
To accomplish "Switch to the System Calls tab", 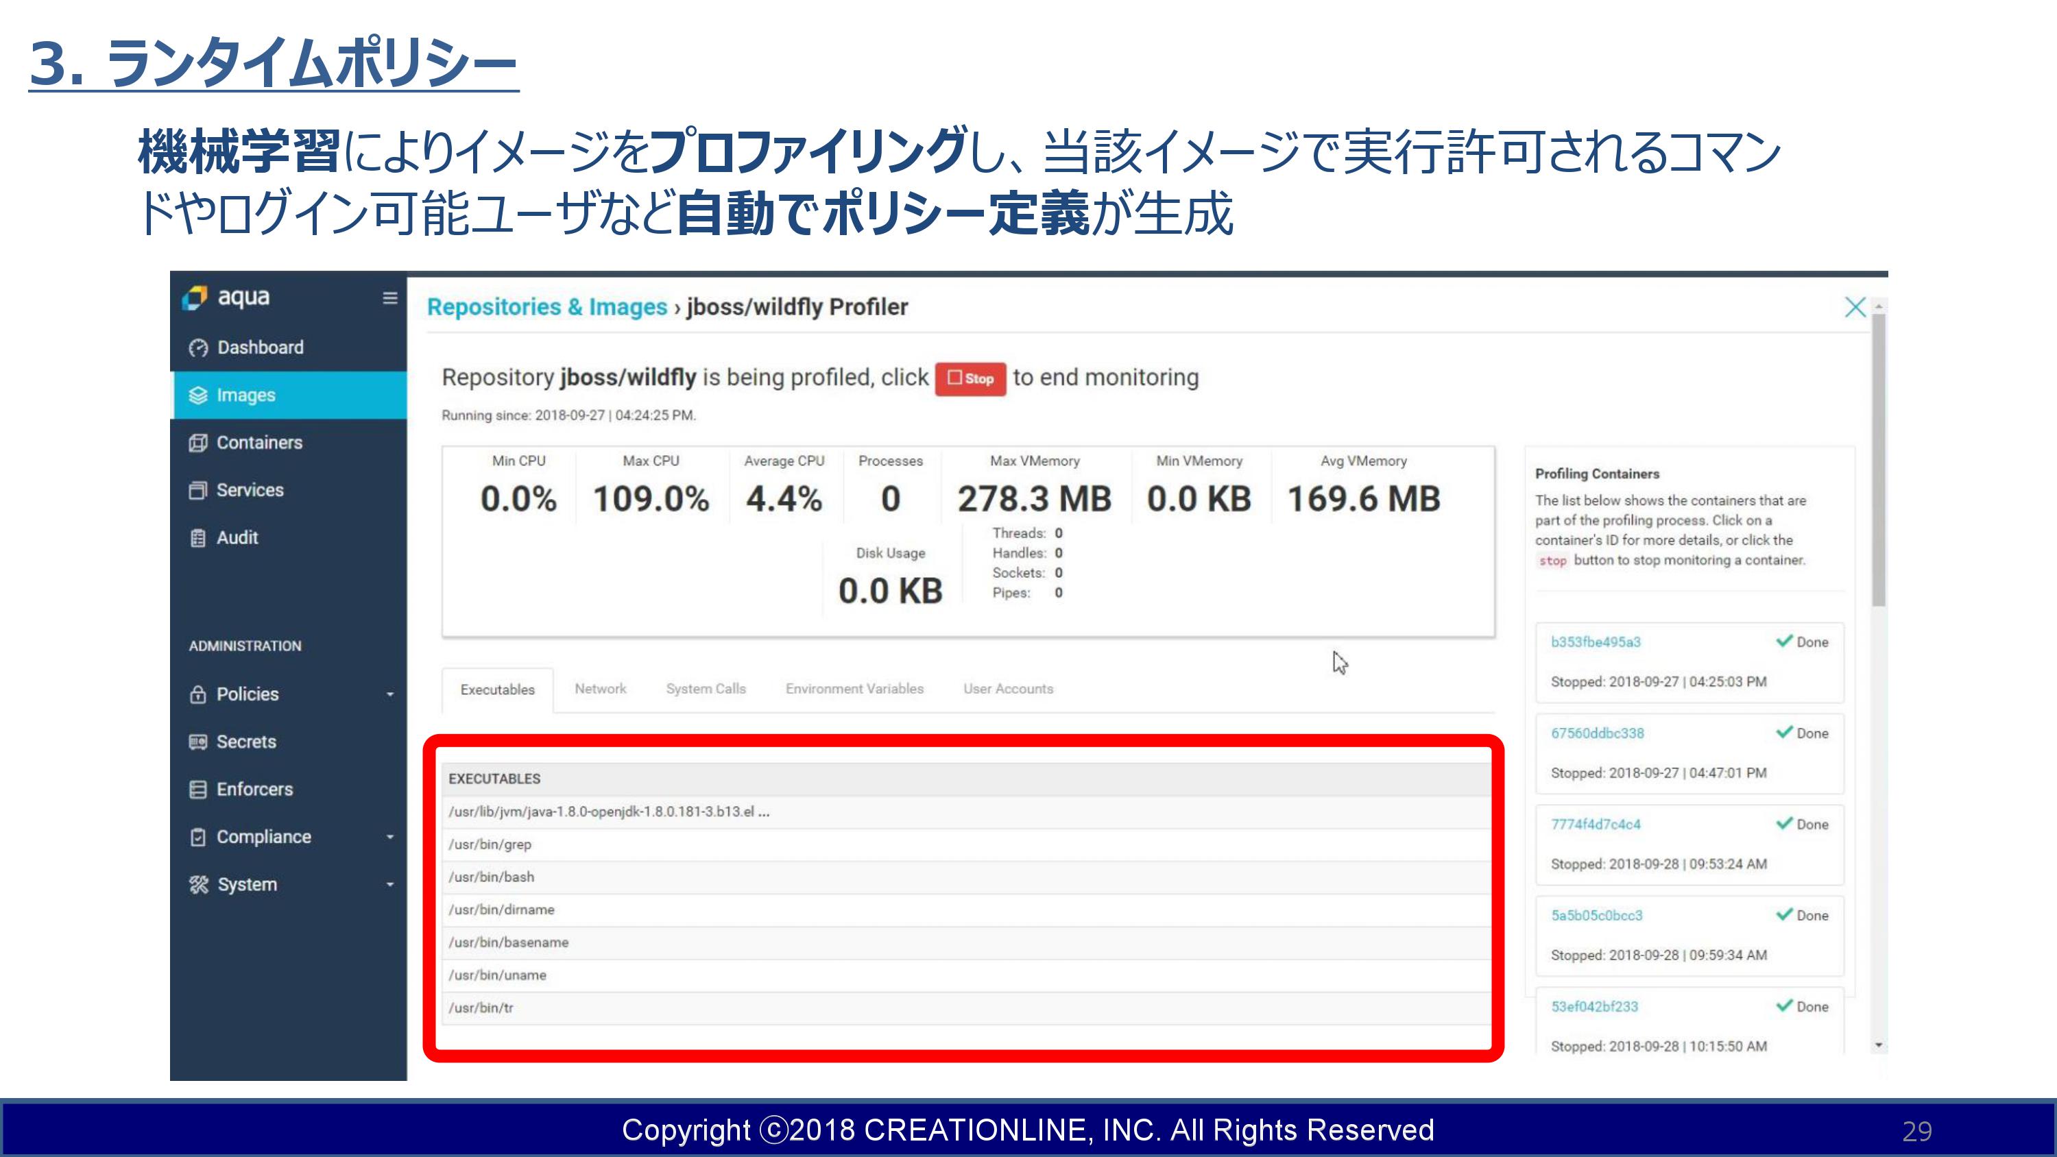I will coord(706,688).
